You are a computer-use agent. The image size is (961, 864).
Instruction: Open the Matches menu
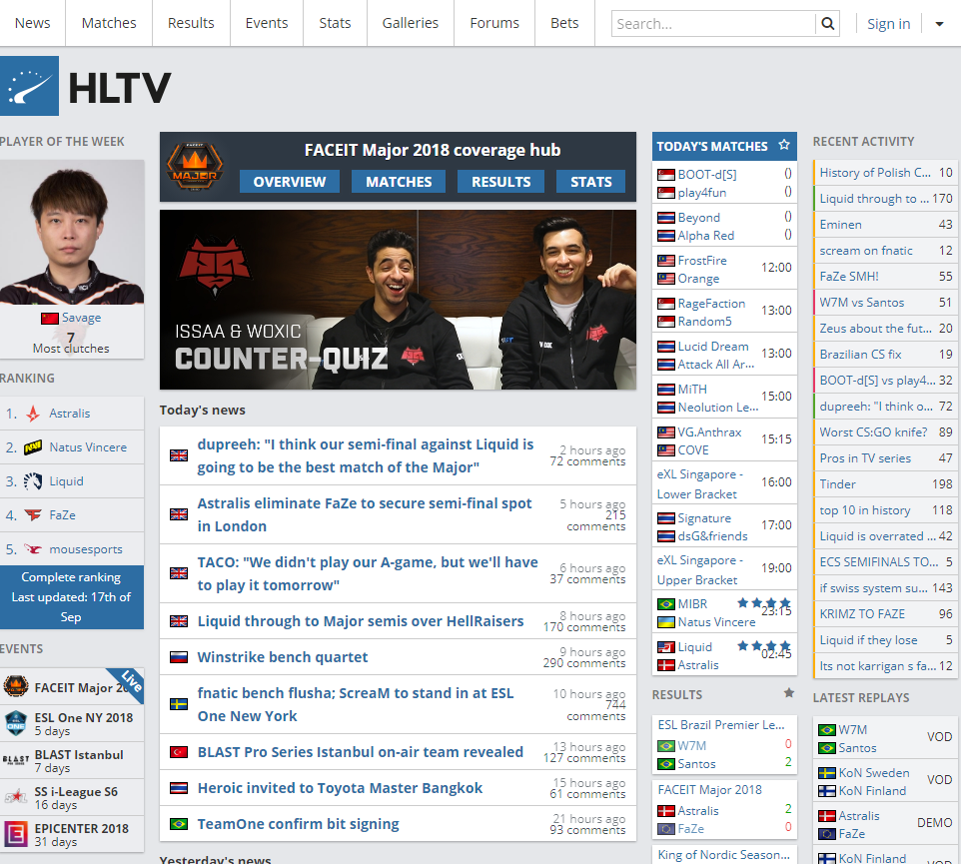pos(109,23)
